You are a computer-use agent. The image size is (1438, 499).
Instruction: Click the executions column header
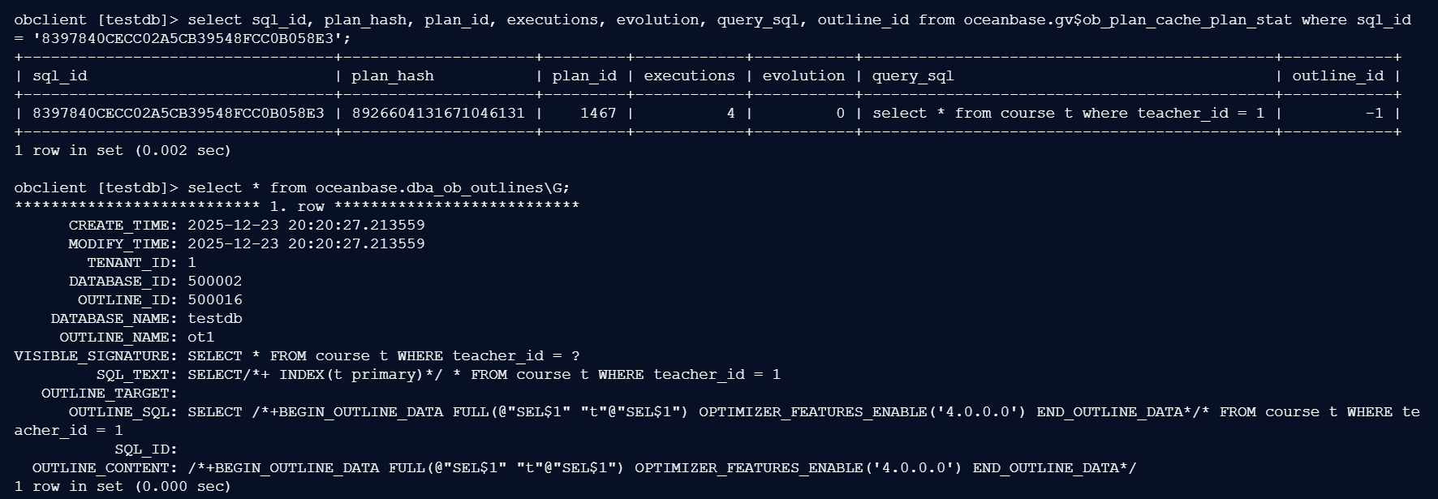(689, 76)
